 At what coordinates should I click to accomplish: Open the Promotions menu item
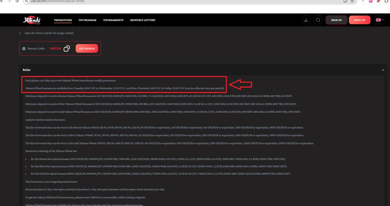pos(63,20)
